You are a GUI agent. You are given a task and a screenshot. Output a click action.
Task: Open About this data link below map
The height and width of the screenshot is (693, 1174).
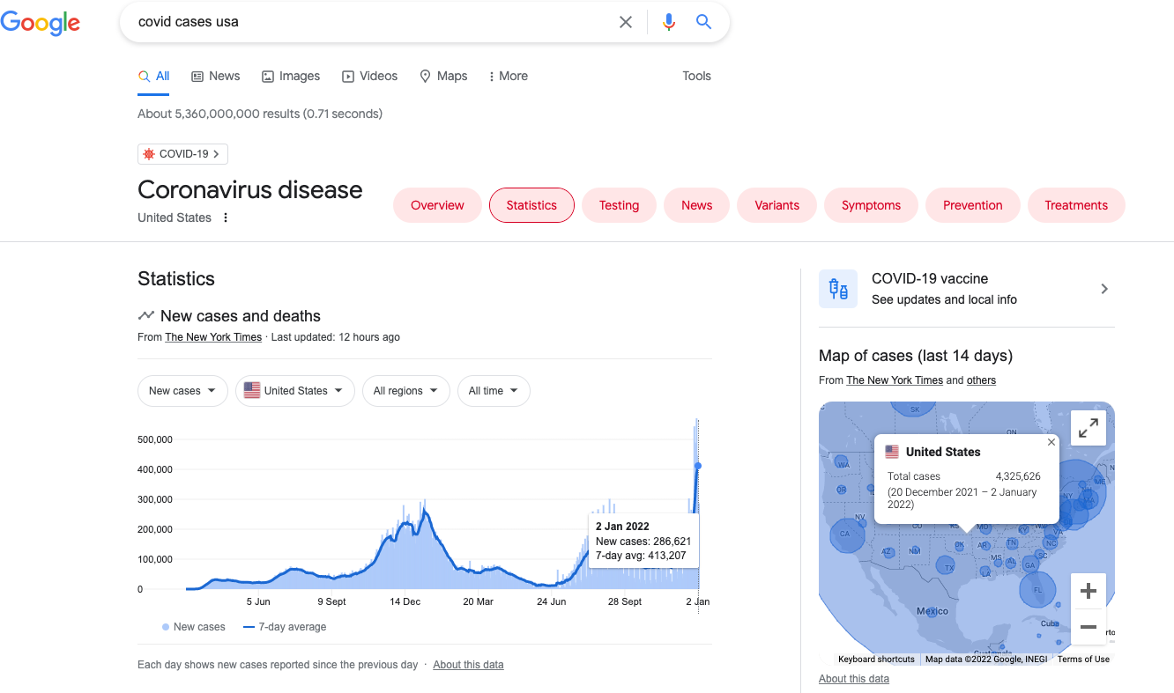point(854,679)
